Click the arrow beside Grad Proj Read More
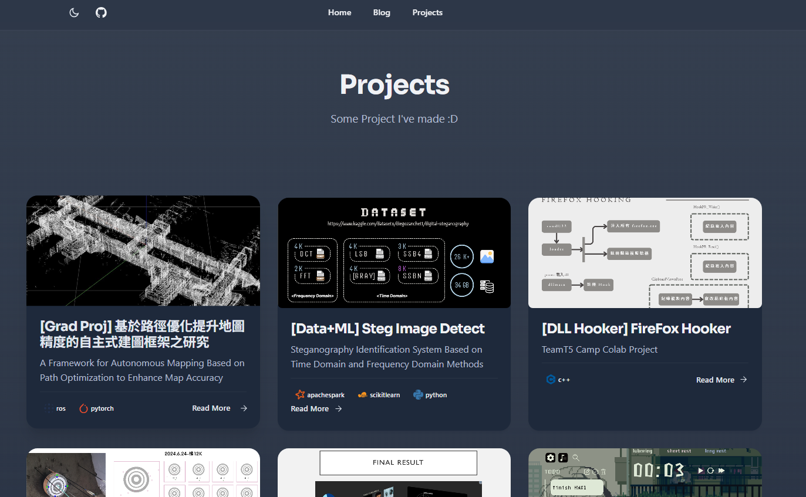 point(244,408)
